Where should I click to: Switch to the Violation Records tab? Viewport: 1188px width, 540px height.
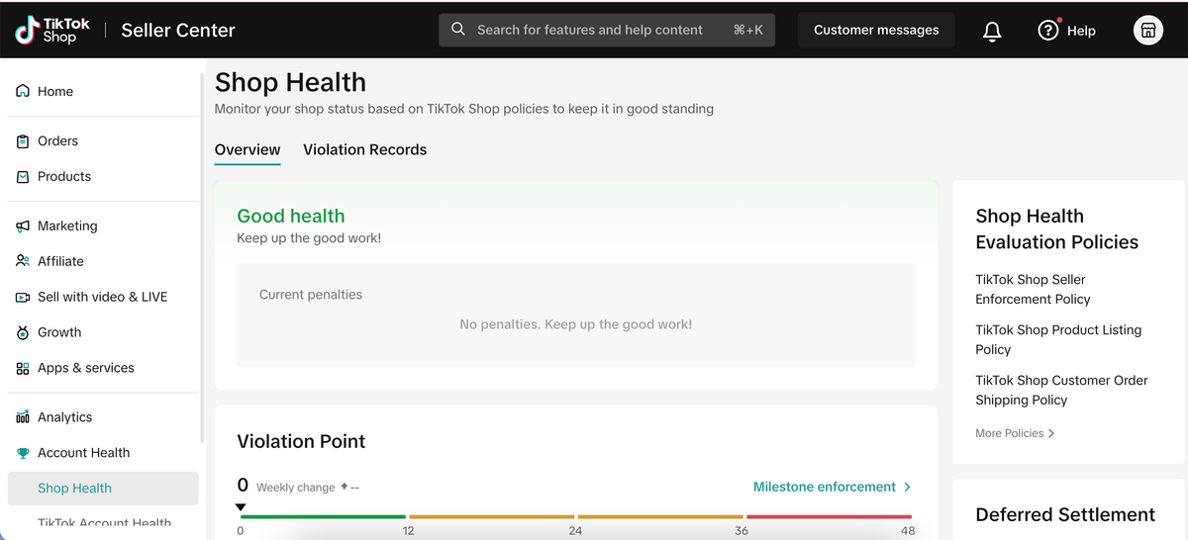click(364, 150)
